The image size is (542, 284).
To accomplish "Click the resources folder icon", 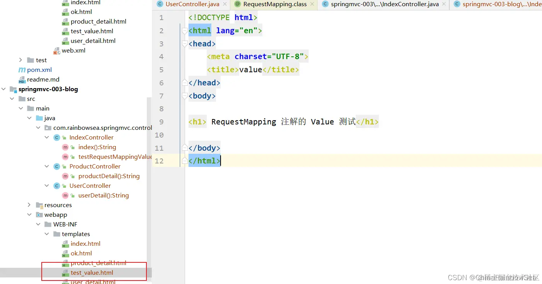I will click(39, 205).
